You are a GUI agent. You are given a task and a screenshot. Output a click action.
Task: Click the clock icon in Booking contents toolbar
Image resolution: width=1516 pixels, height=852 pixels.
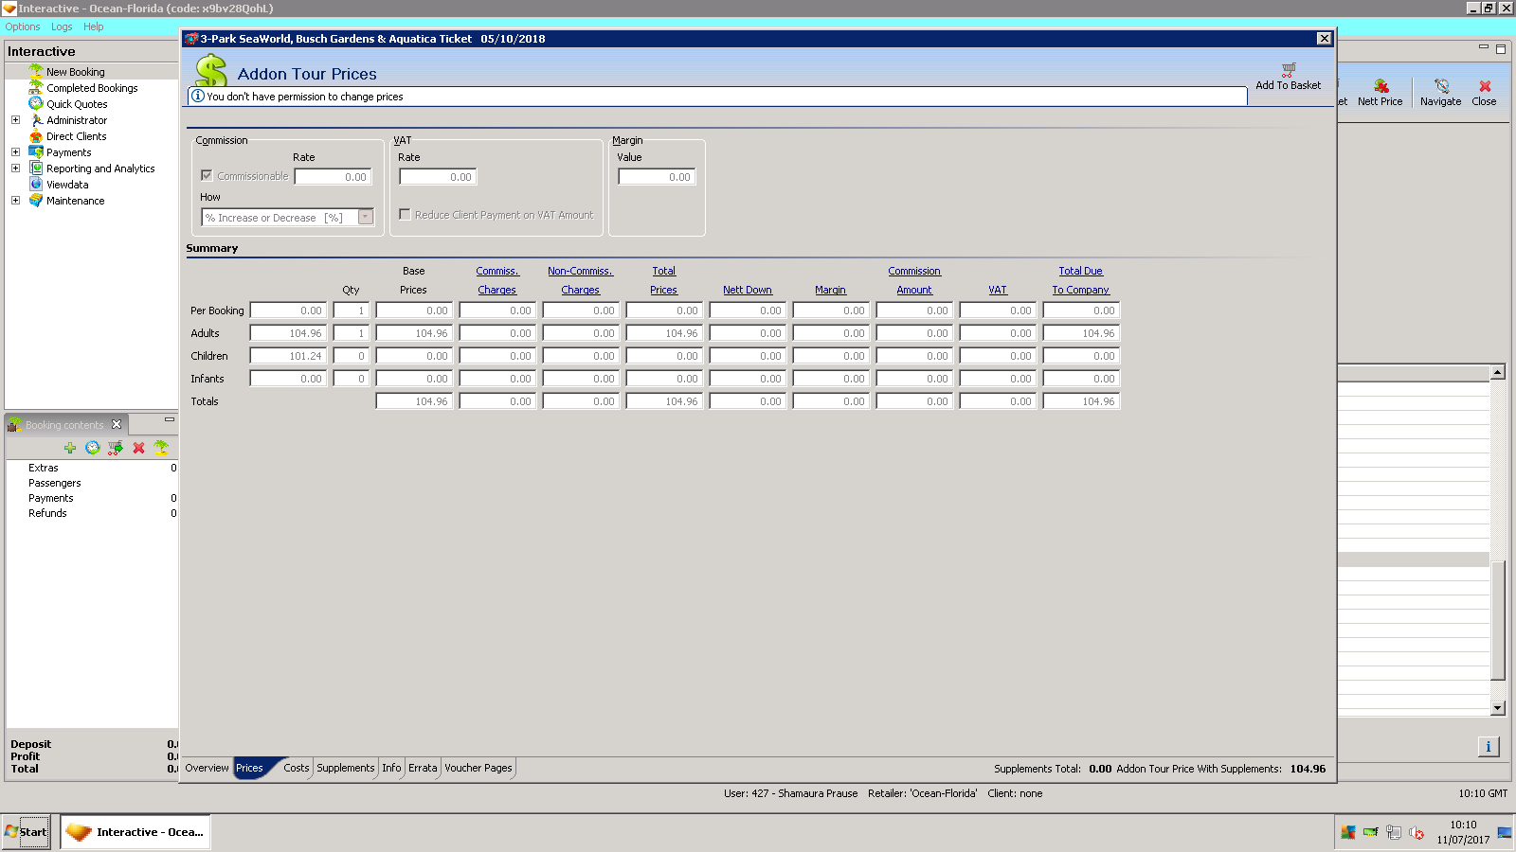click(x=93, y=448)
